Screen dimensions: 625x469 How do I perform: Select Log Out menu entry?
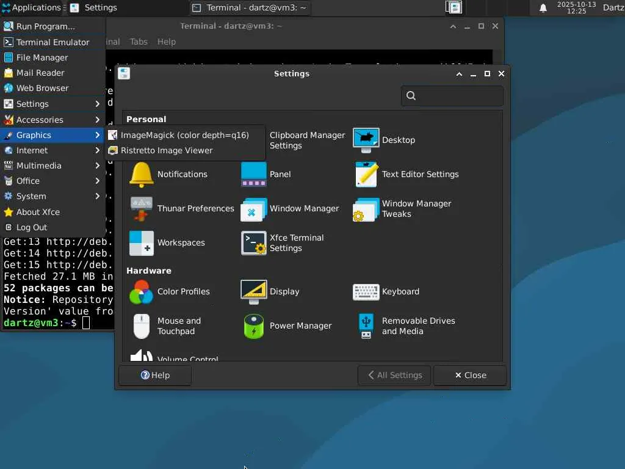pyautogui.click(x=52, y=227)
